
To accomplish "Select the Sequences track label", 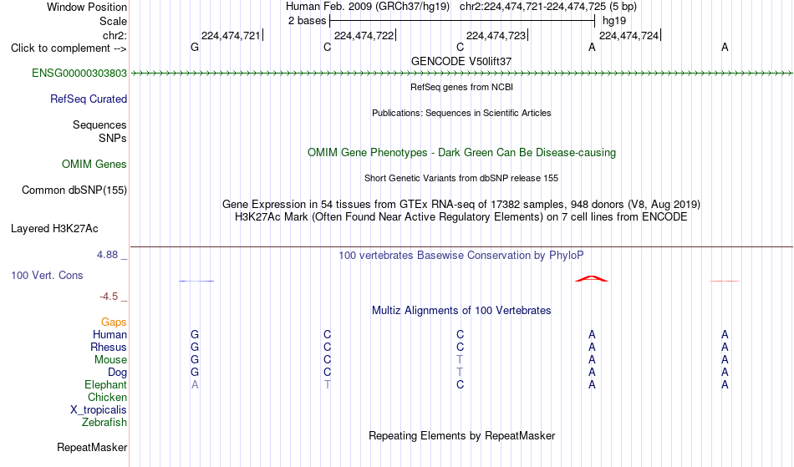I will 99,125.
